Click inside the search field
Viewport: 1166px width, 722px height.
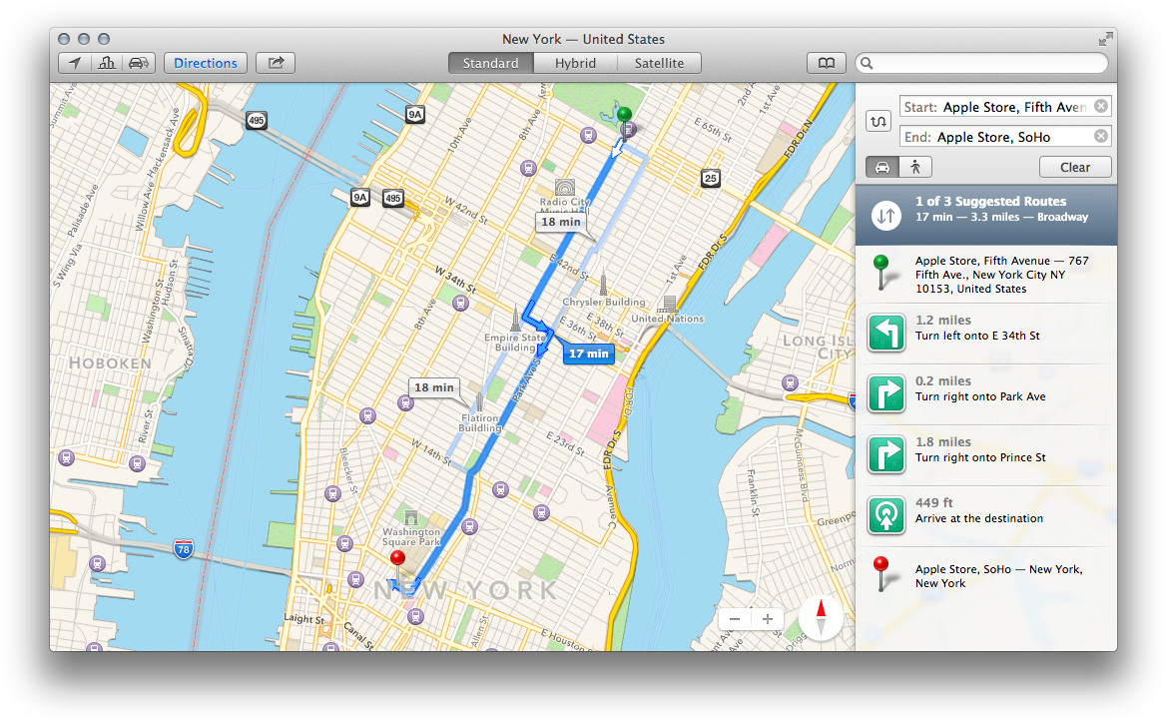983,62
